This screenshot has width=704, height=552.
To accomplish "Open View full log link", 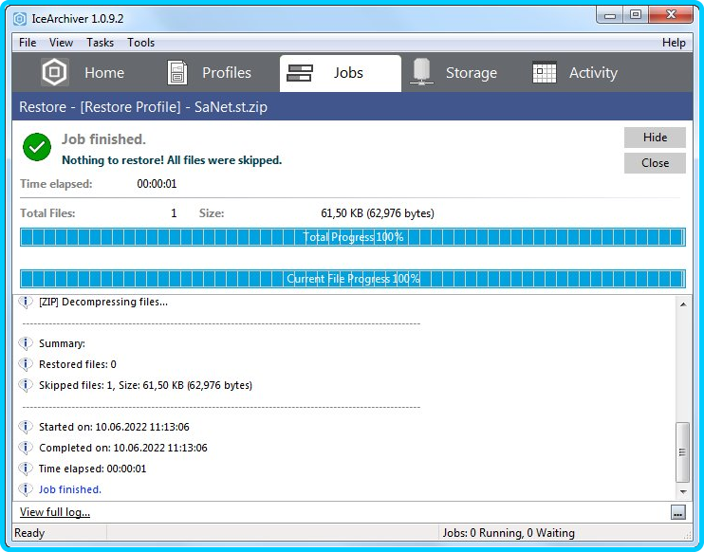I will [55, 512].
